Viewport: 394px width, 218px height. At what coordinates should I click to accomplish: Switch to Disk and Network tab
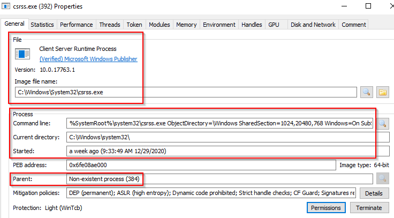pyautogui.click(x=313, y=25)
